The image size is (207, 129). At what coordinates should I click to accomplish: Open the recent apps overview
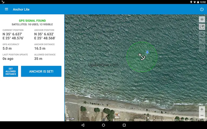pos(124,125)
